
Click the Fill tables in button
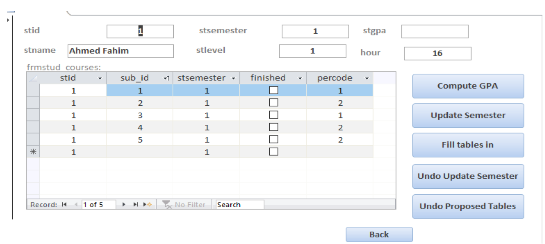pos(468,145)
